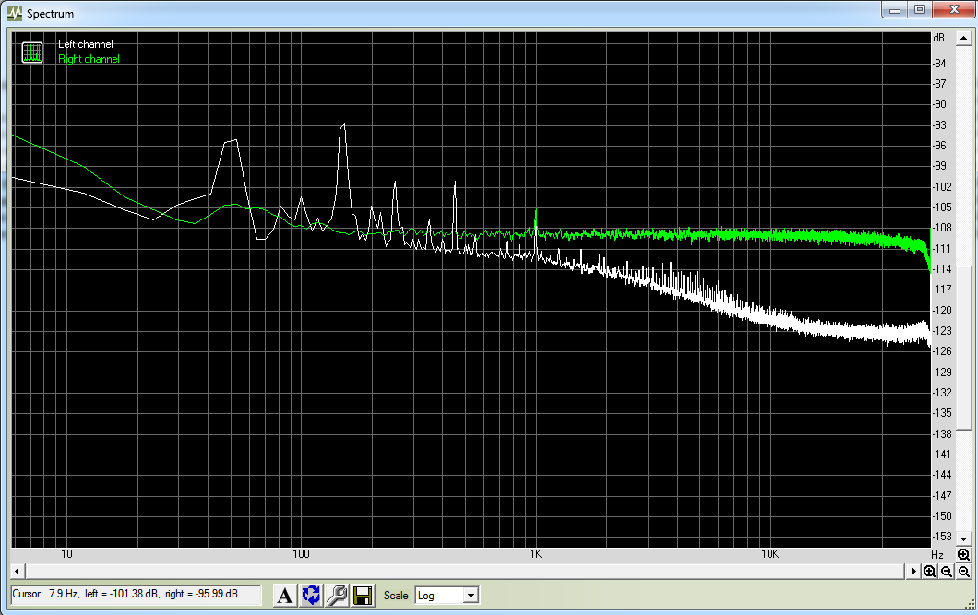Click the 10K frequency axis label
Viewport: 978px width, 615px height.
(x=769, y=554)
